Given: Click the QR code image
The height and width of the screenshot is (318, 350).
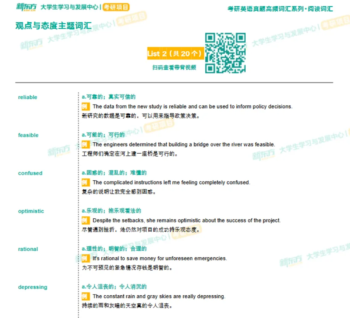Looking at the screenshot, I should 225,53.
